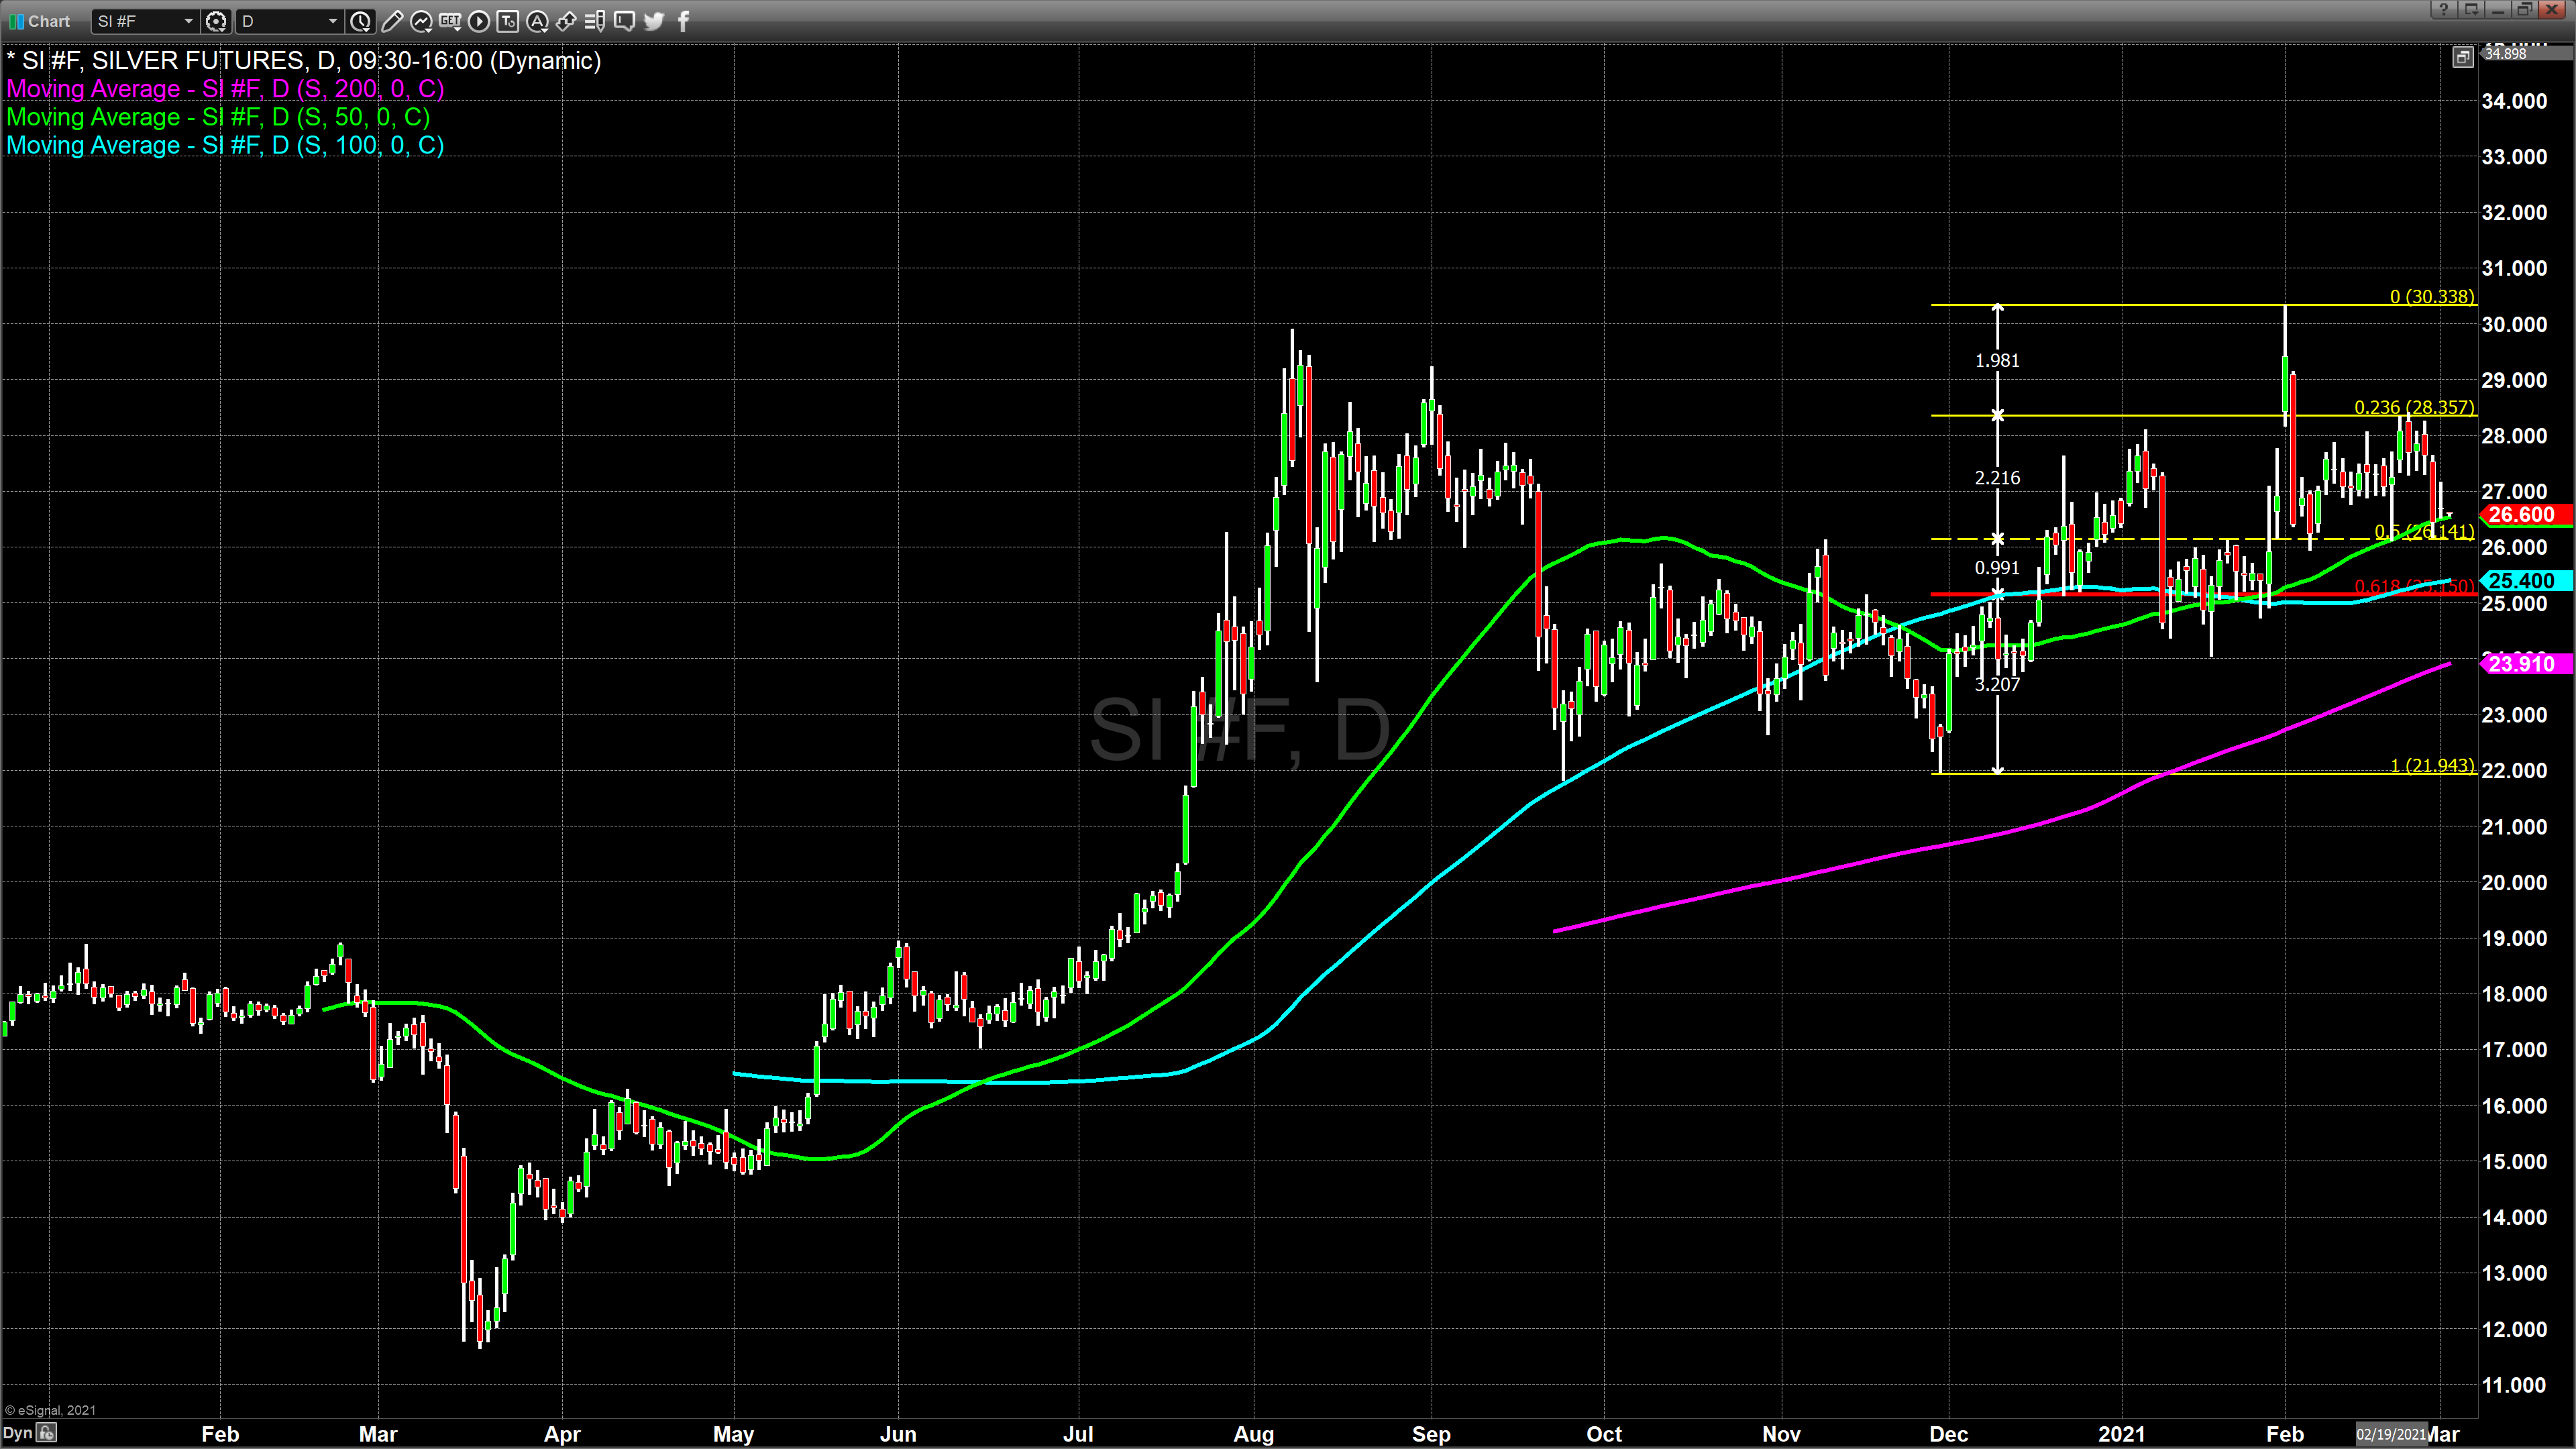This screenshot has height=1449, width=2576.
Task: Click the Fibonacci 1 (21.943) level label
Action: 2432,765
